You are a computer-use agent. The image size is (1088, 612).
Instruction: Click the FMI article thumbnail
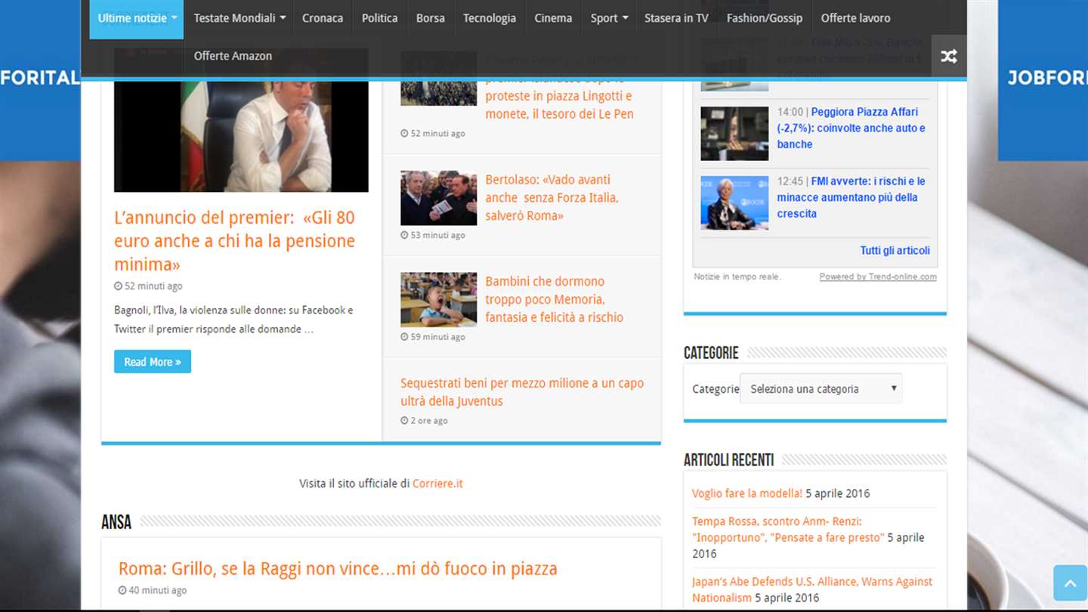pyautogui.click(x=734, y=202)
